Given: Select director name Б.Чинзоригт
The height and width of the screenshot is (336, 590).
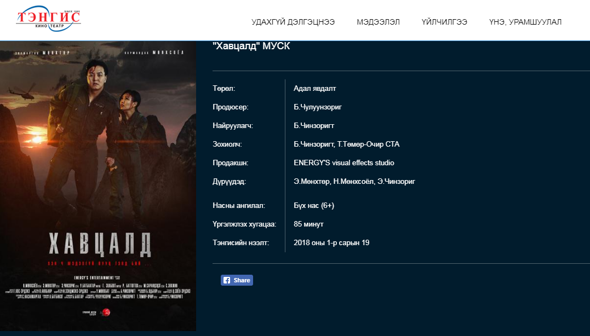Looking at the screenshot, I should (314, 125).
